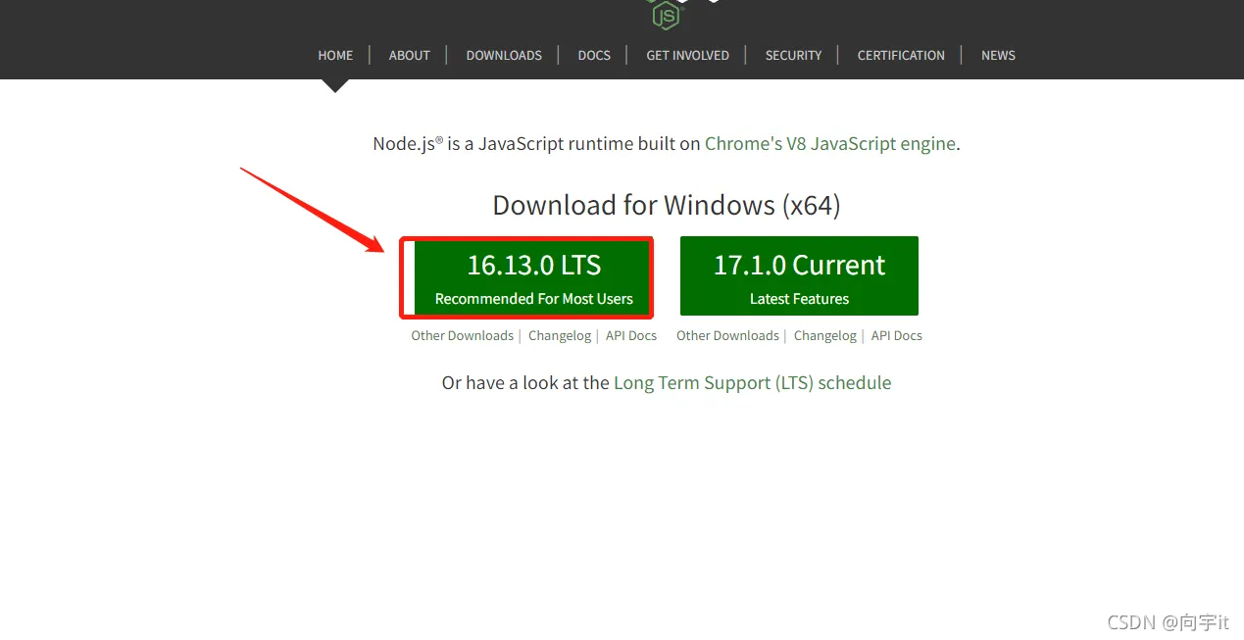Image resolution: width=1244 pixels, height=640 pixels.
Task: Click the Node.js logo at top
Action: click(x=666, y=14)
